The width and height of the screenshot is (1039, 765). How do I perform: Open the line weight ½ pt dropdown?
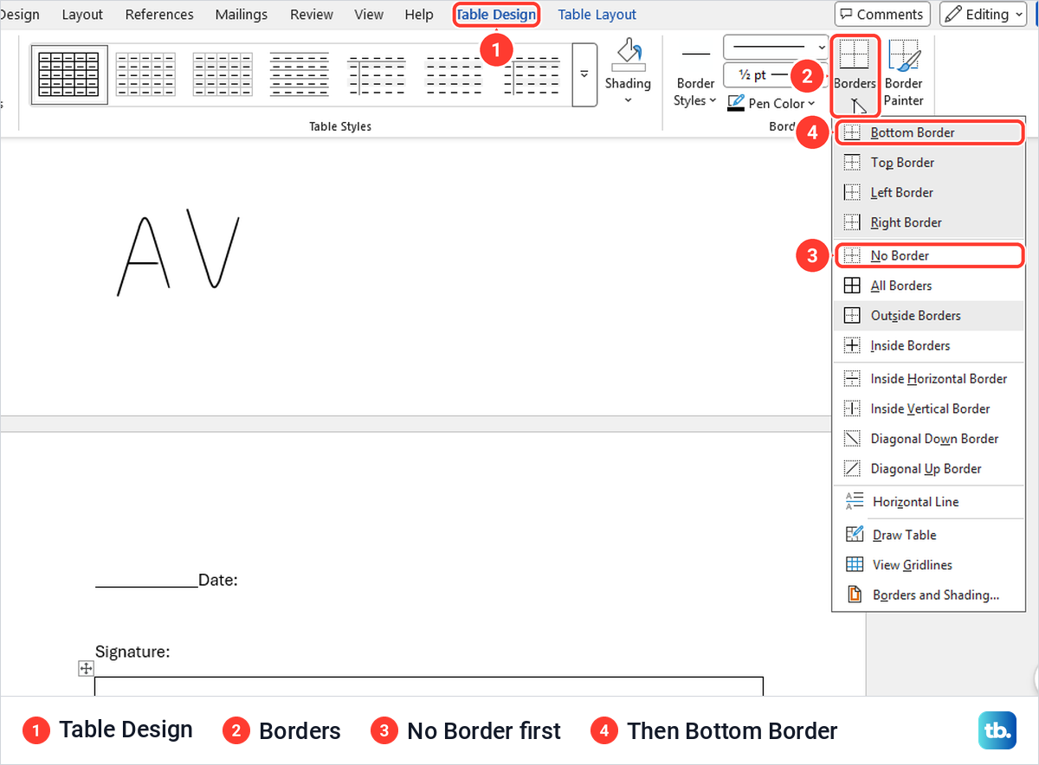pos(777,74)
